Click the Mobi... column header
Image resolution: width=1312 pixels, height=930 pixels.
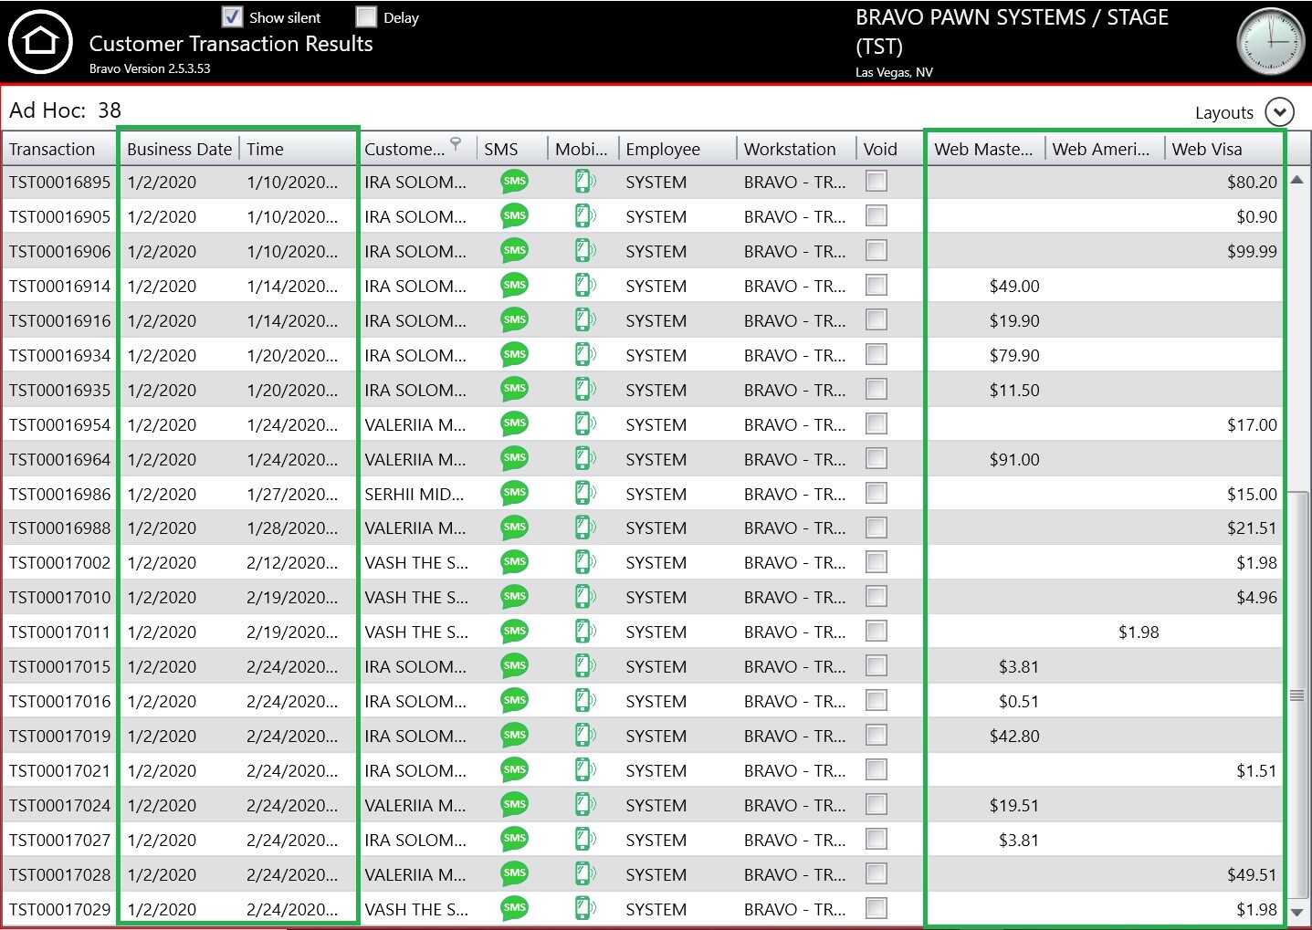click(x=583, y=149)
